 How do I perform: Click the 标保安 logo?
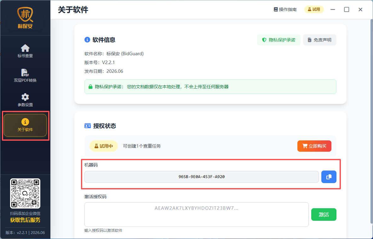(x=25, y=18)
